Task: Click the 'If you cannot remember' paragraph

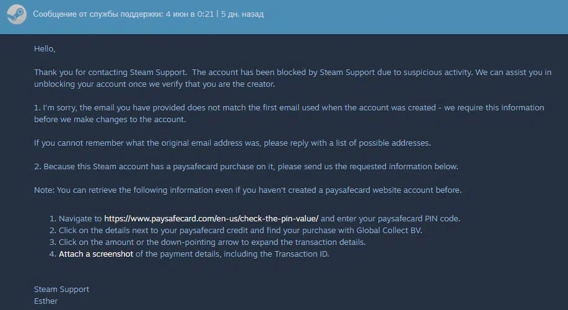Action: tap(232, 143)
